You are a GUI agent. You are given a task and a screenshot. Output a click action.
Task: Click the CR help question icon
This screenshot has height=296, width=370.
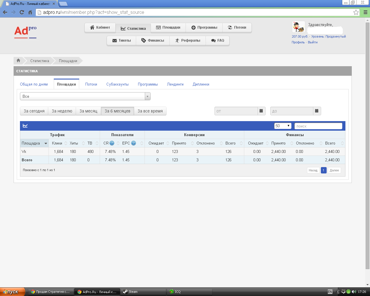click(x=112, y=143)
